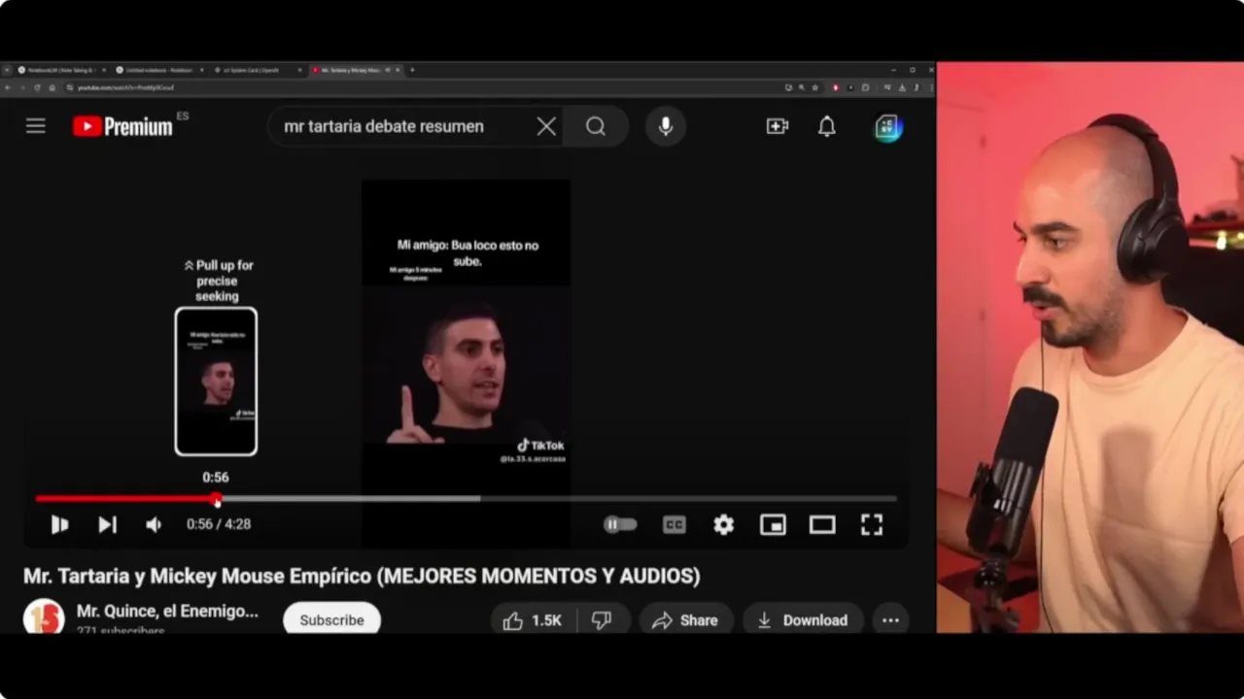Click the video title Mr. Tartaria y Mickey Mouse
This screenshot has width=1244, height=699.
[362, 576]
